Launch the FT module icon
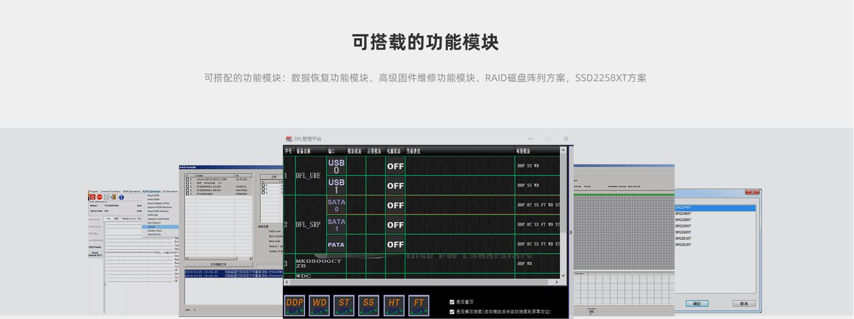 click(419, 305)
